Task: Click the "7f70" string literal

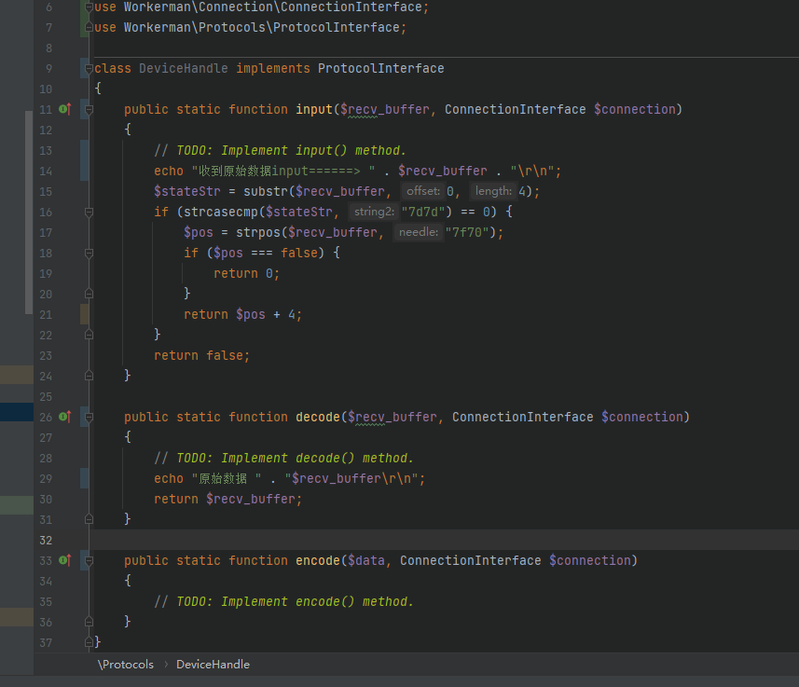Action: (467, 232)
